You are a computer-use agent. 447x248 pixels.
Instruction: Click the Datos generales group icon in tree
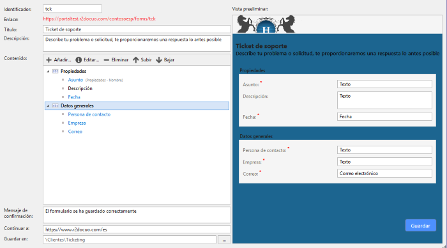56,106
